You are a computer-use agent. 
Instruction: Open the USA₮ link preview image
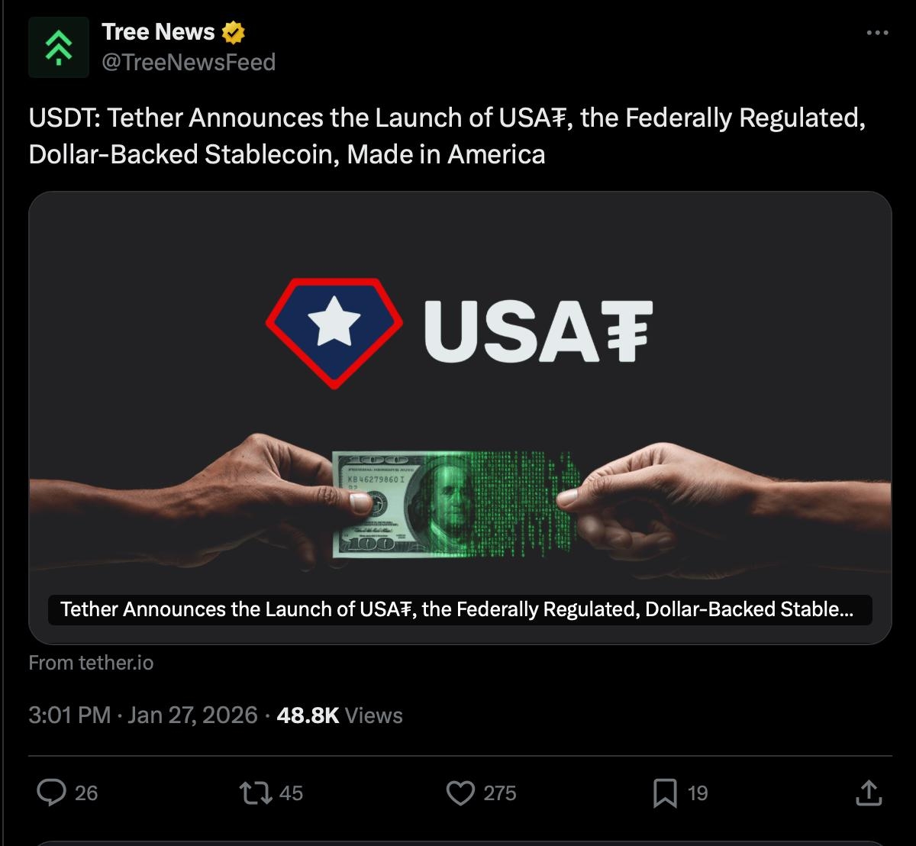click(x=460, y=418)
